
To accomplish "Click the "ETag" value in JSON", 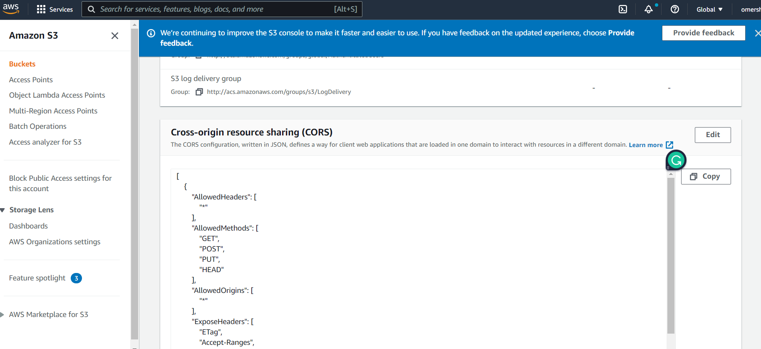I will point(211,332).
